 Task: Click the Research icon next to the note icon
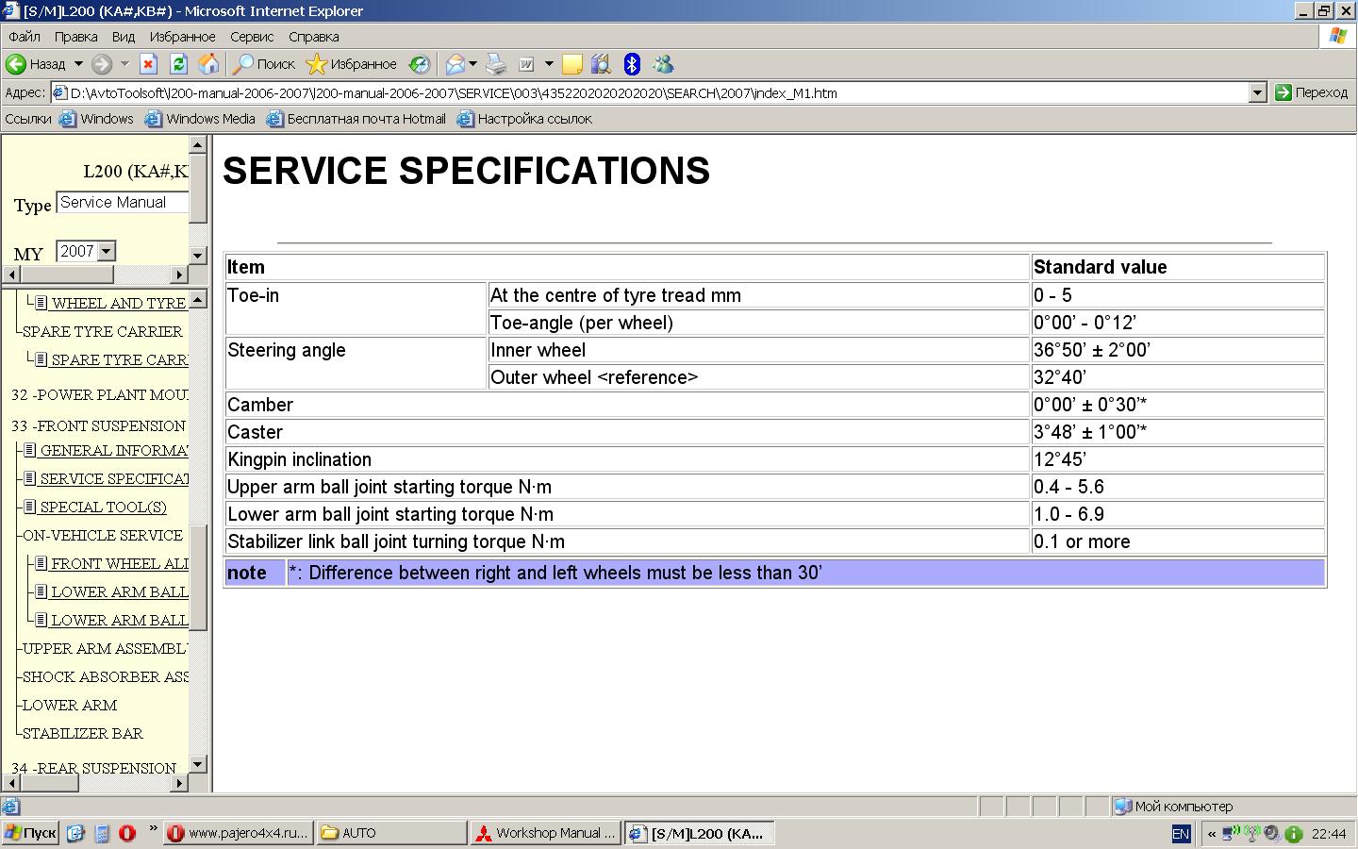601,64
